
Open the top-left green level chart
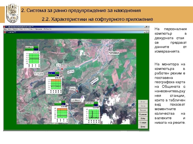(x=32, y=59)
